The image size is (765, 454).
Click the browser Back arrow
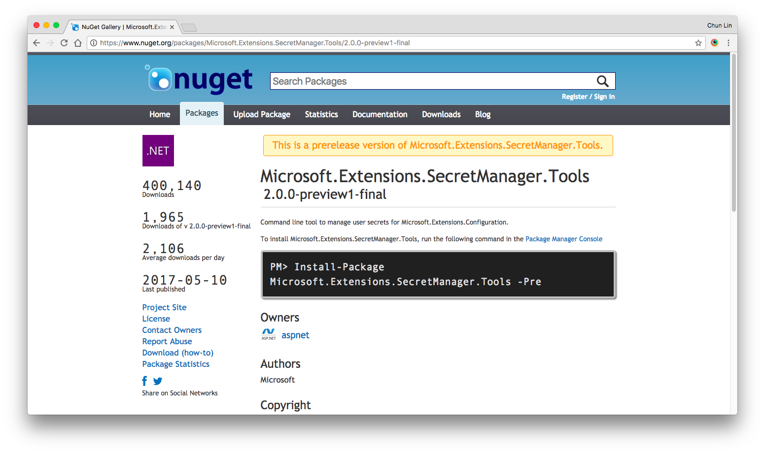pyautogui.click(x=36, y=43)
